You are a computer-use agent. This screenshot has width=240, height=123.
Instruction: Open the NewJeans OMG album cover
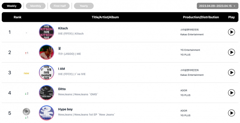pos(46,93)
